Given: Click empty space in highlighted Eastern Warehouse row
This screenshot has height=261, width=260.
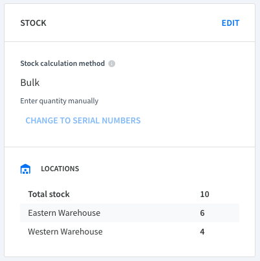Looking at the screenshot, I should (x=149, y=213).
